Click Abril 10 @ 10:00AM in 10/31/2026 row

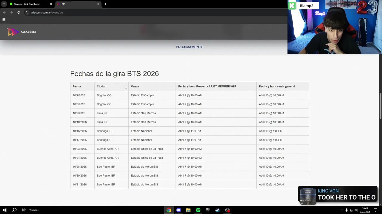tap(271, 185)
